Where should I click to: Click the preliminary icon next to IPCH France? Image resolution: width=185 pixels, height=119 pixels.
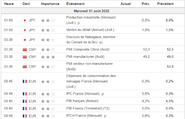(105, 116)
